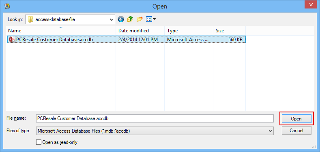
Task: Open the Look in folder dropdown
Action: coord(112,19)
